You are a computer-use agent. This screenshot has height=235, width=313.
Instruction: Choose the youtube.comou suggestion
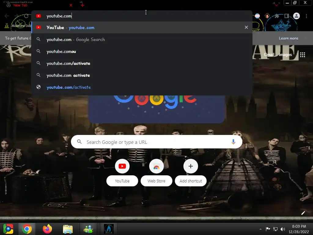coord(142,51)
